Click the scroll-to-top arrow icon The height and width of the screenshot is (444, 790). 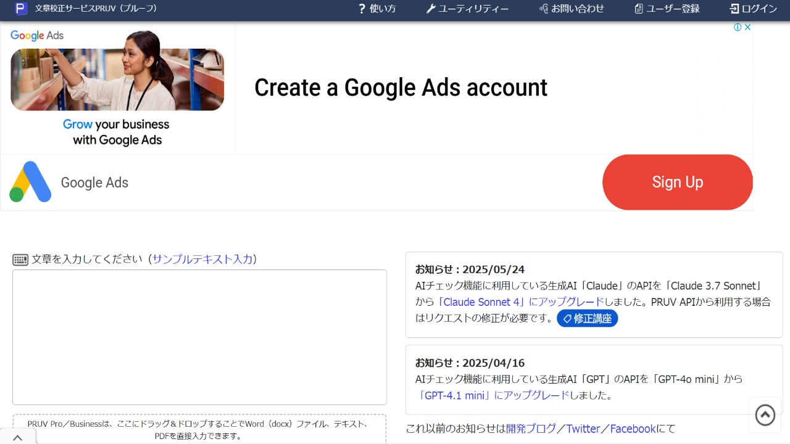(x=765, y=415)
